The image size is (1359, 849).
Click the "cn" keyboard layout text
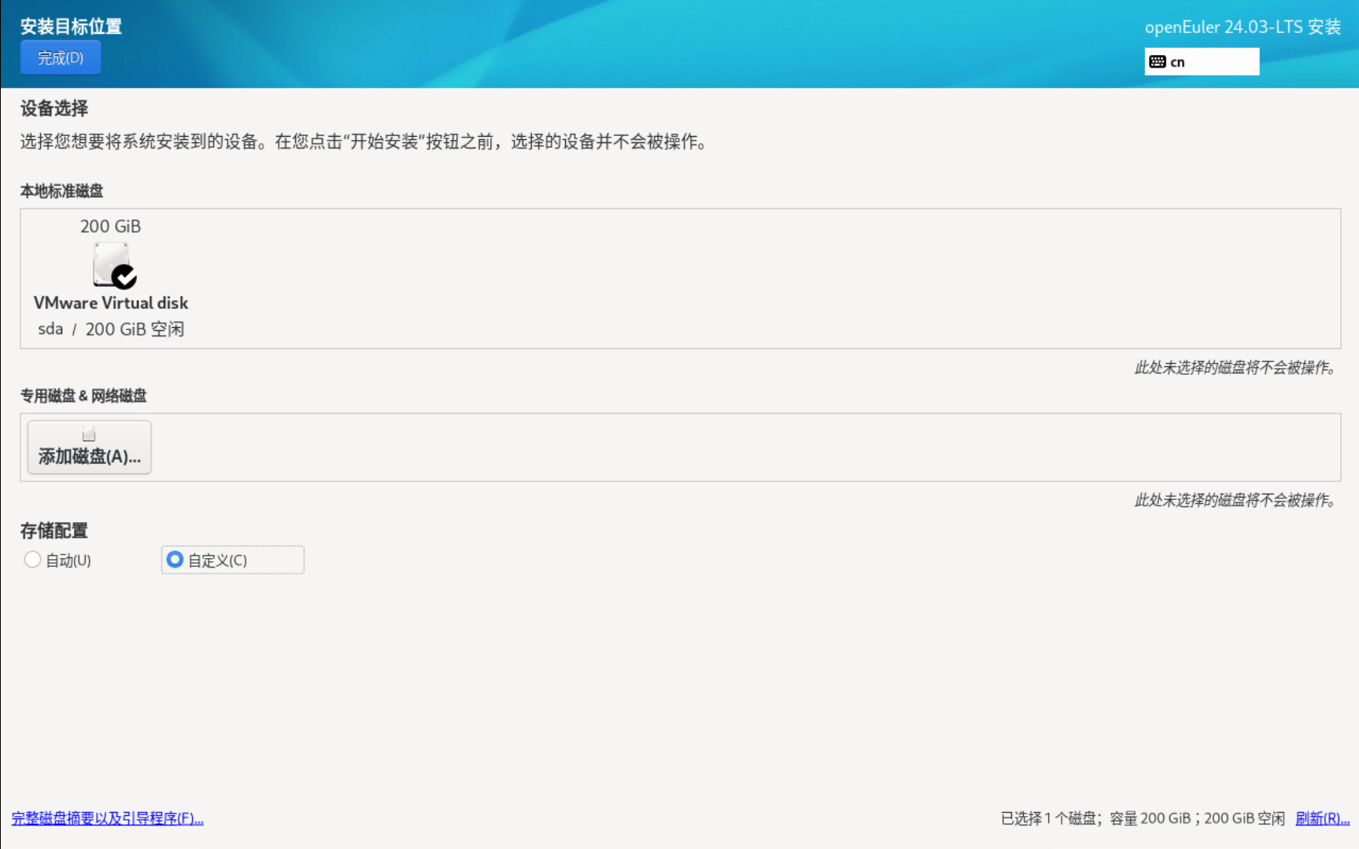coord(1177,63)
